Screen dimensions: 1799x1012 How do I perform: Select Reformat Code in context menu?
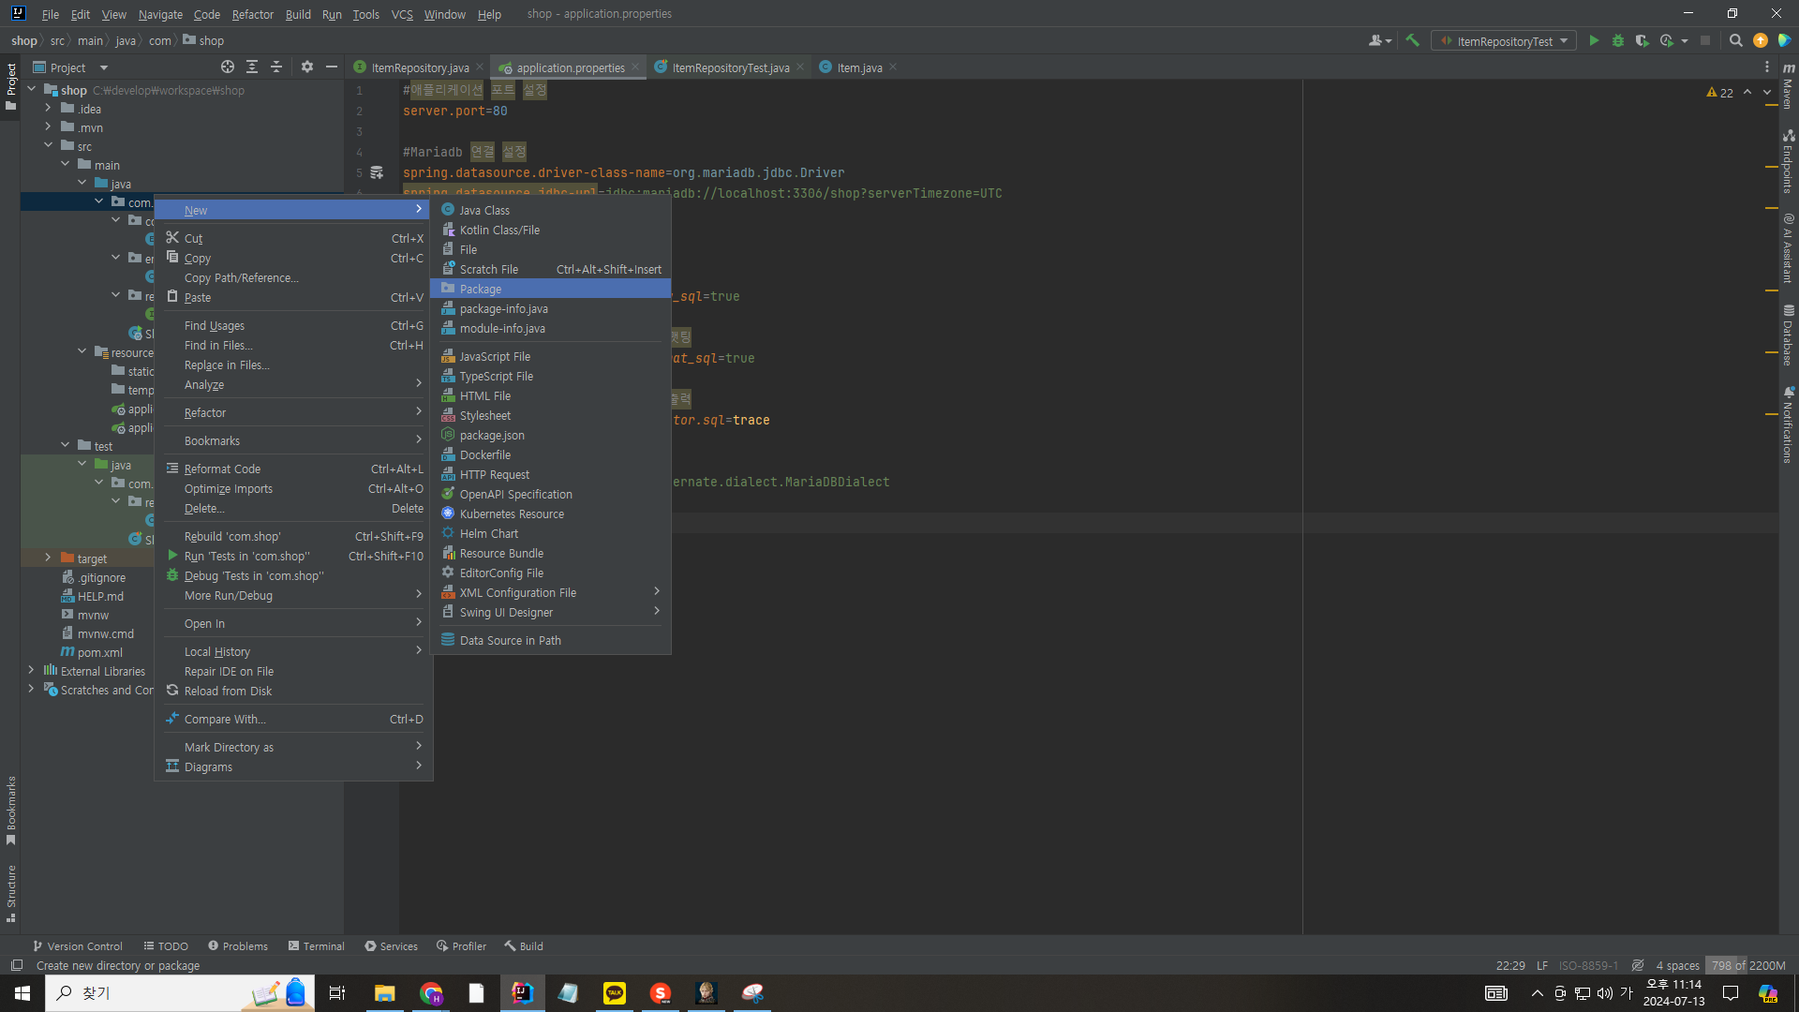click(294, 469)
